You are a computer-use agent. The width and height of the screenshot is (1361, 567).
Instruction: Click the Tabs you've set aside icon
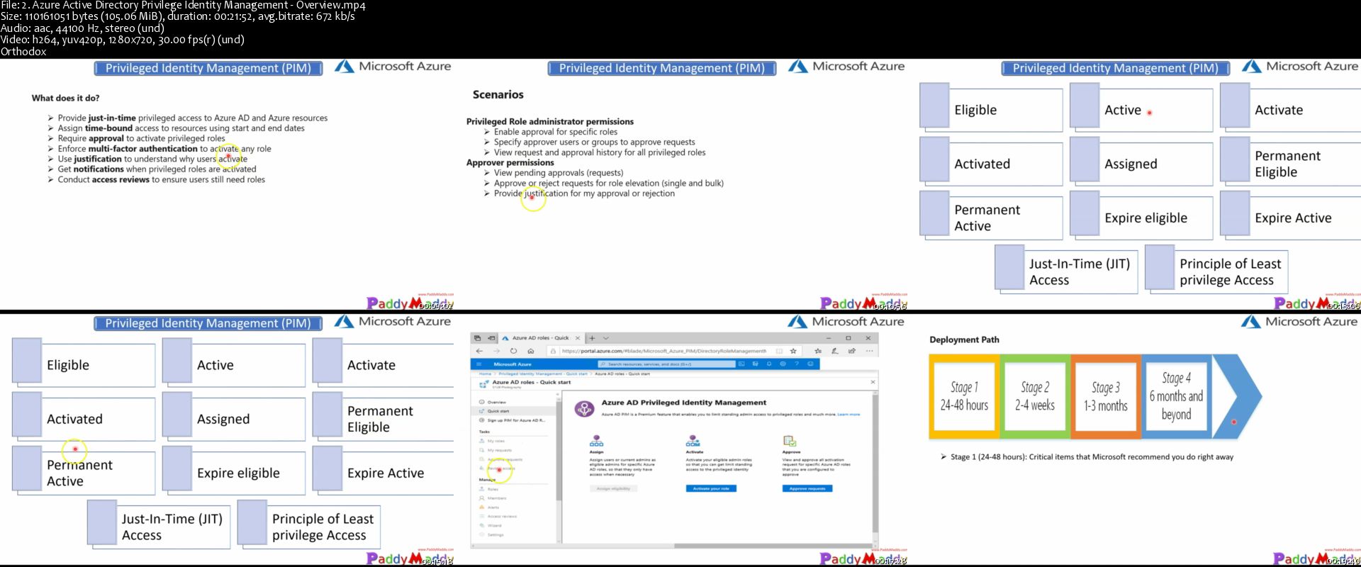(x=477, y=338)
